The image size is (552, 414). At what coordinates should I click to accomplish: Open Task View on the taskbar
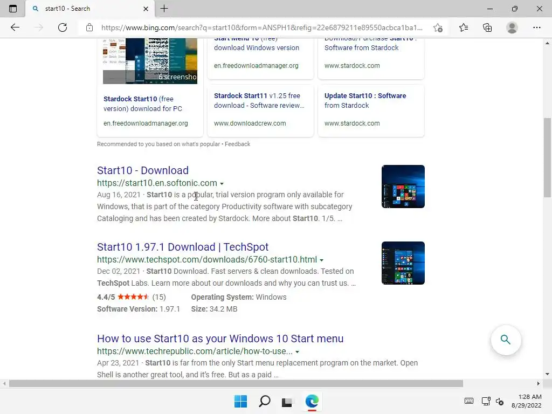coord(287,401)
